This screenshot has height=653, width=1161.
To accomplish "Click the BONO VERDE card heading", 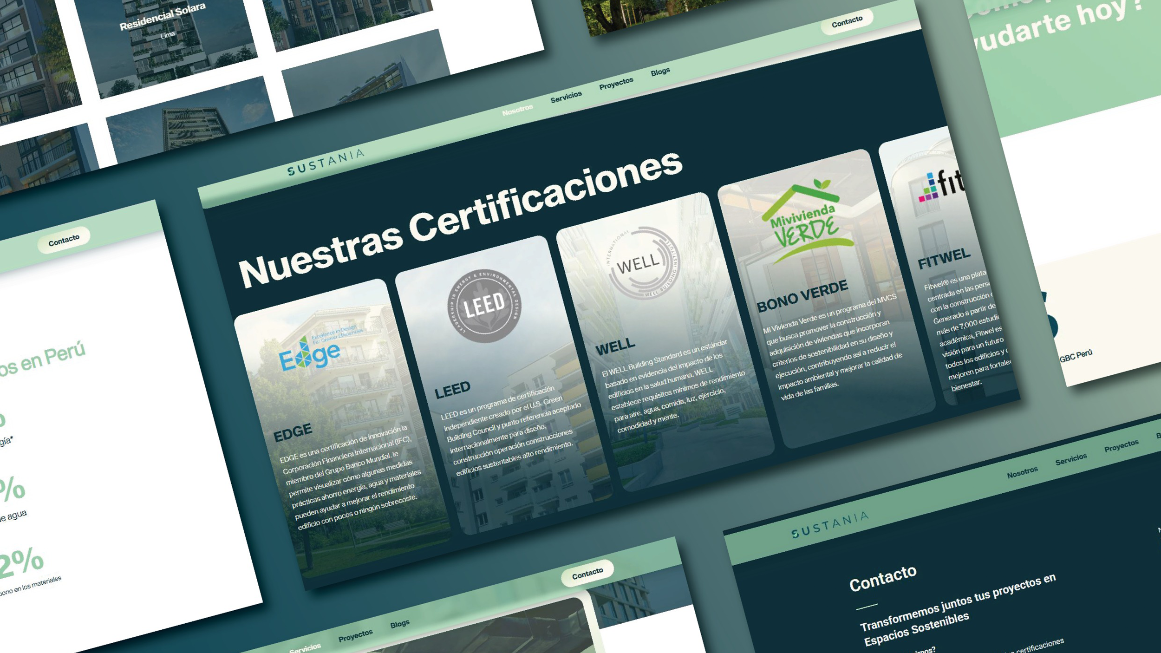I will pos(802,296).
